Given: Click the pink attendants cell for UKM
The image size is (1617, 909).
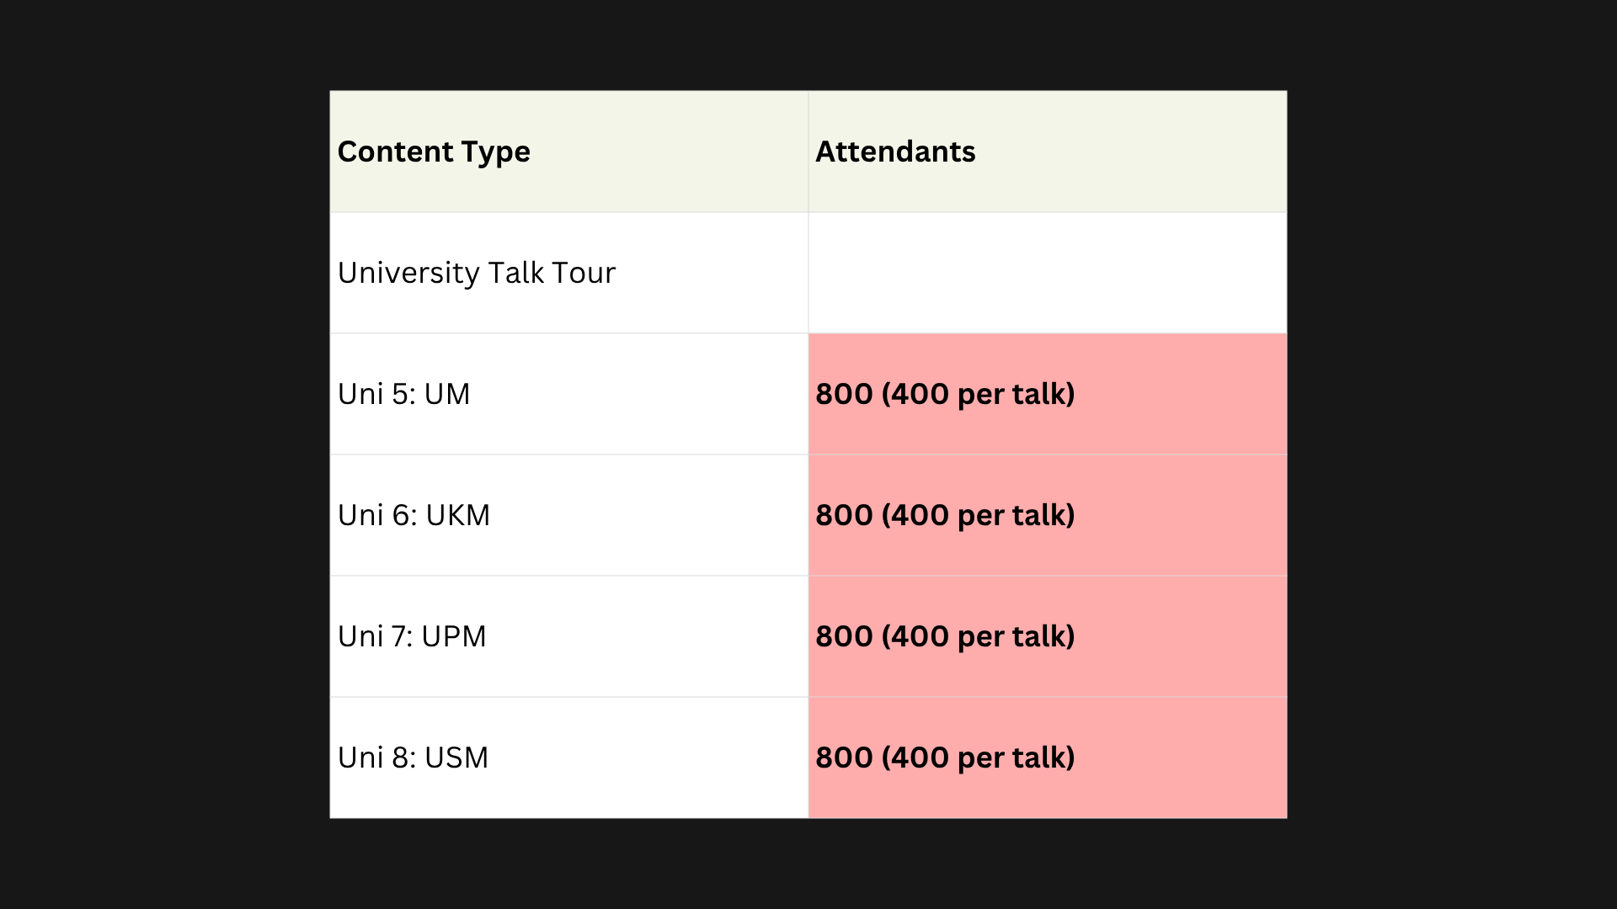Looking at the screenshot, I should pos(1048,515).
